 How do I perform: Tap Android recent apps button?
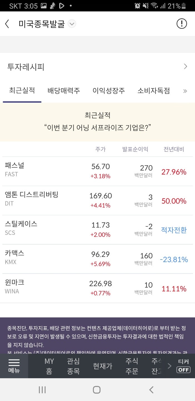[42, 390]
